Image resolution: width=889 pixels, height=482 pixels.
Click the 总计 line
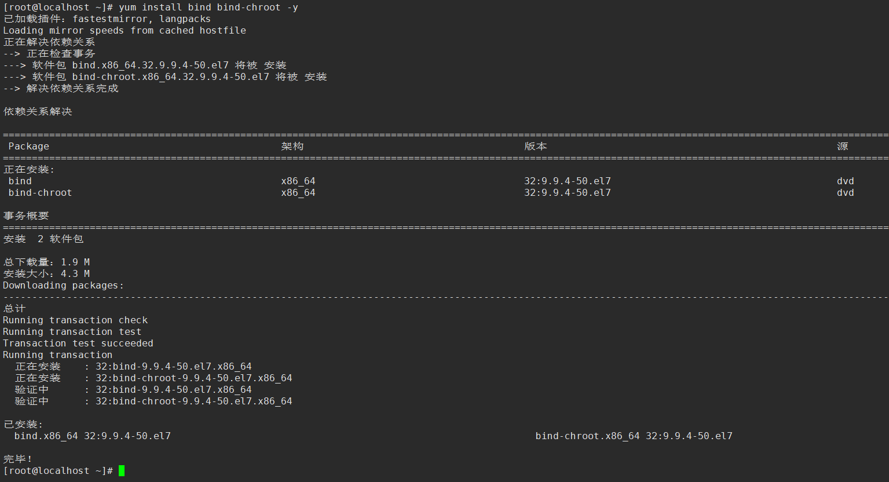(x=14, y=309)
